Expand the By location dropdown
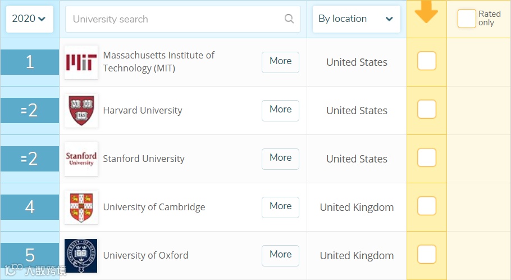511x280 pixels. 356,19
